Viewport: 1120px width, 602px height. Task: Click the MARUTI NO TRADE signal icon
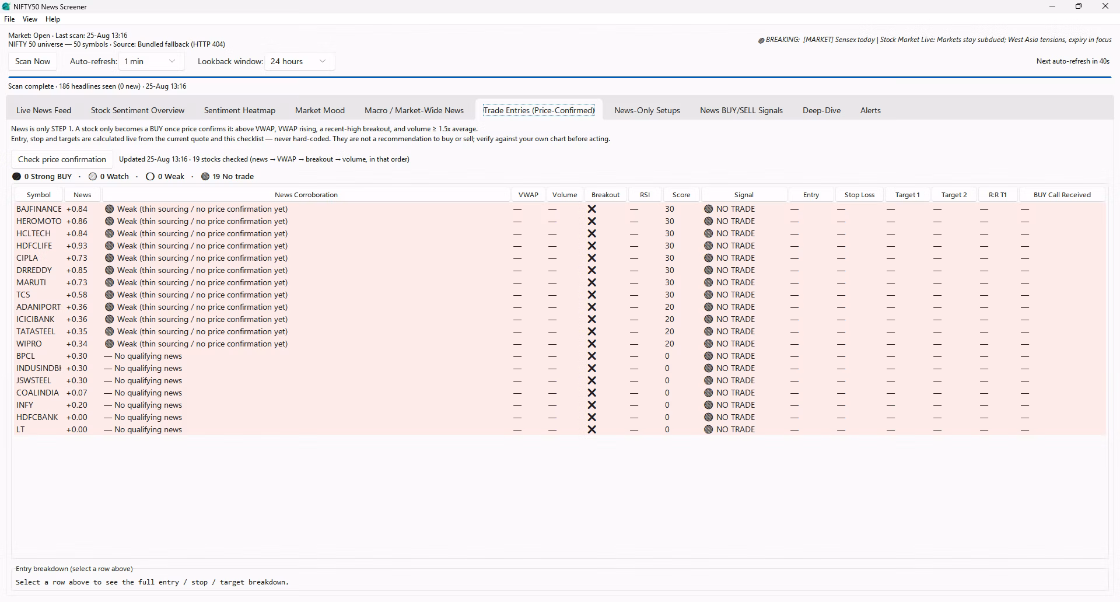(708, 282)
